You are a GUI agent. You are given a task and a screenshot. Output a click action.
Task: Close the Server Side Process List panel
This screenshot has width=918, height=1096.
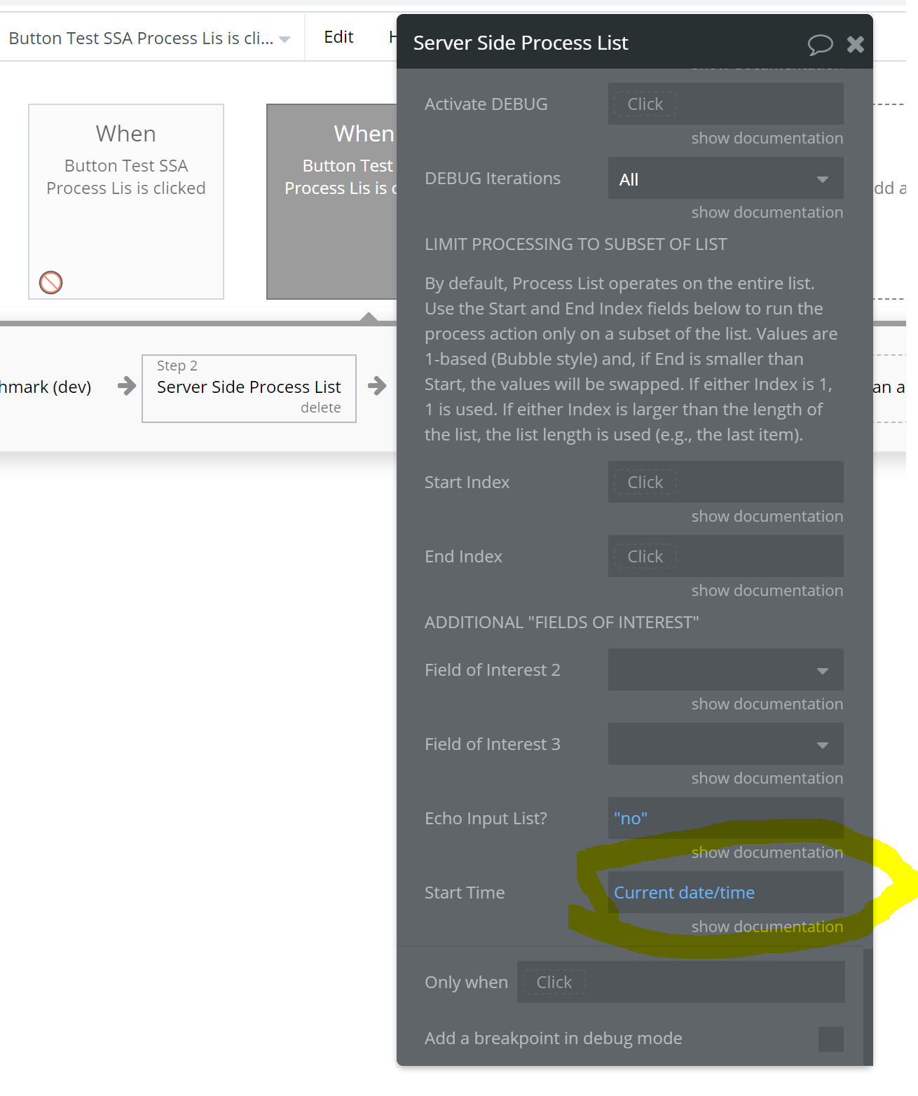pos(856,45)
